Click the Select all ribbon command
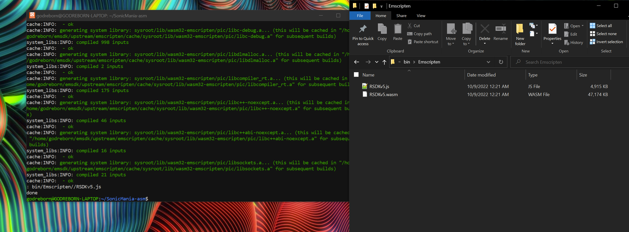 (x=601, y=26)
